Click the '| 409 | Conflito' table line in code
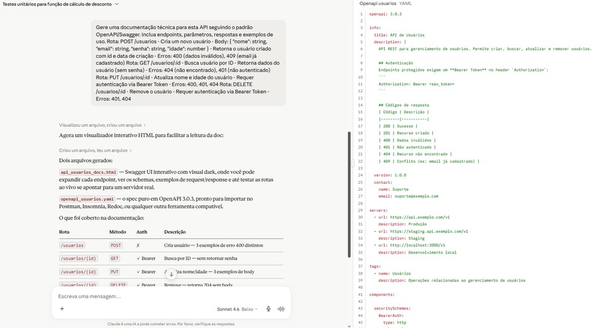Viewport: 611px width, 328px height. point(429,161)
